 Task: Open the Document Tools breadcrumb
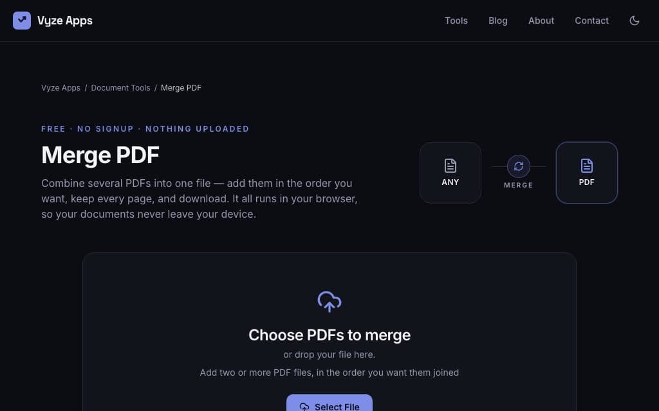[x=120, y=87]
